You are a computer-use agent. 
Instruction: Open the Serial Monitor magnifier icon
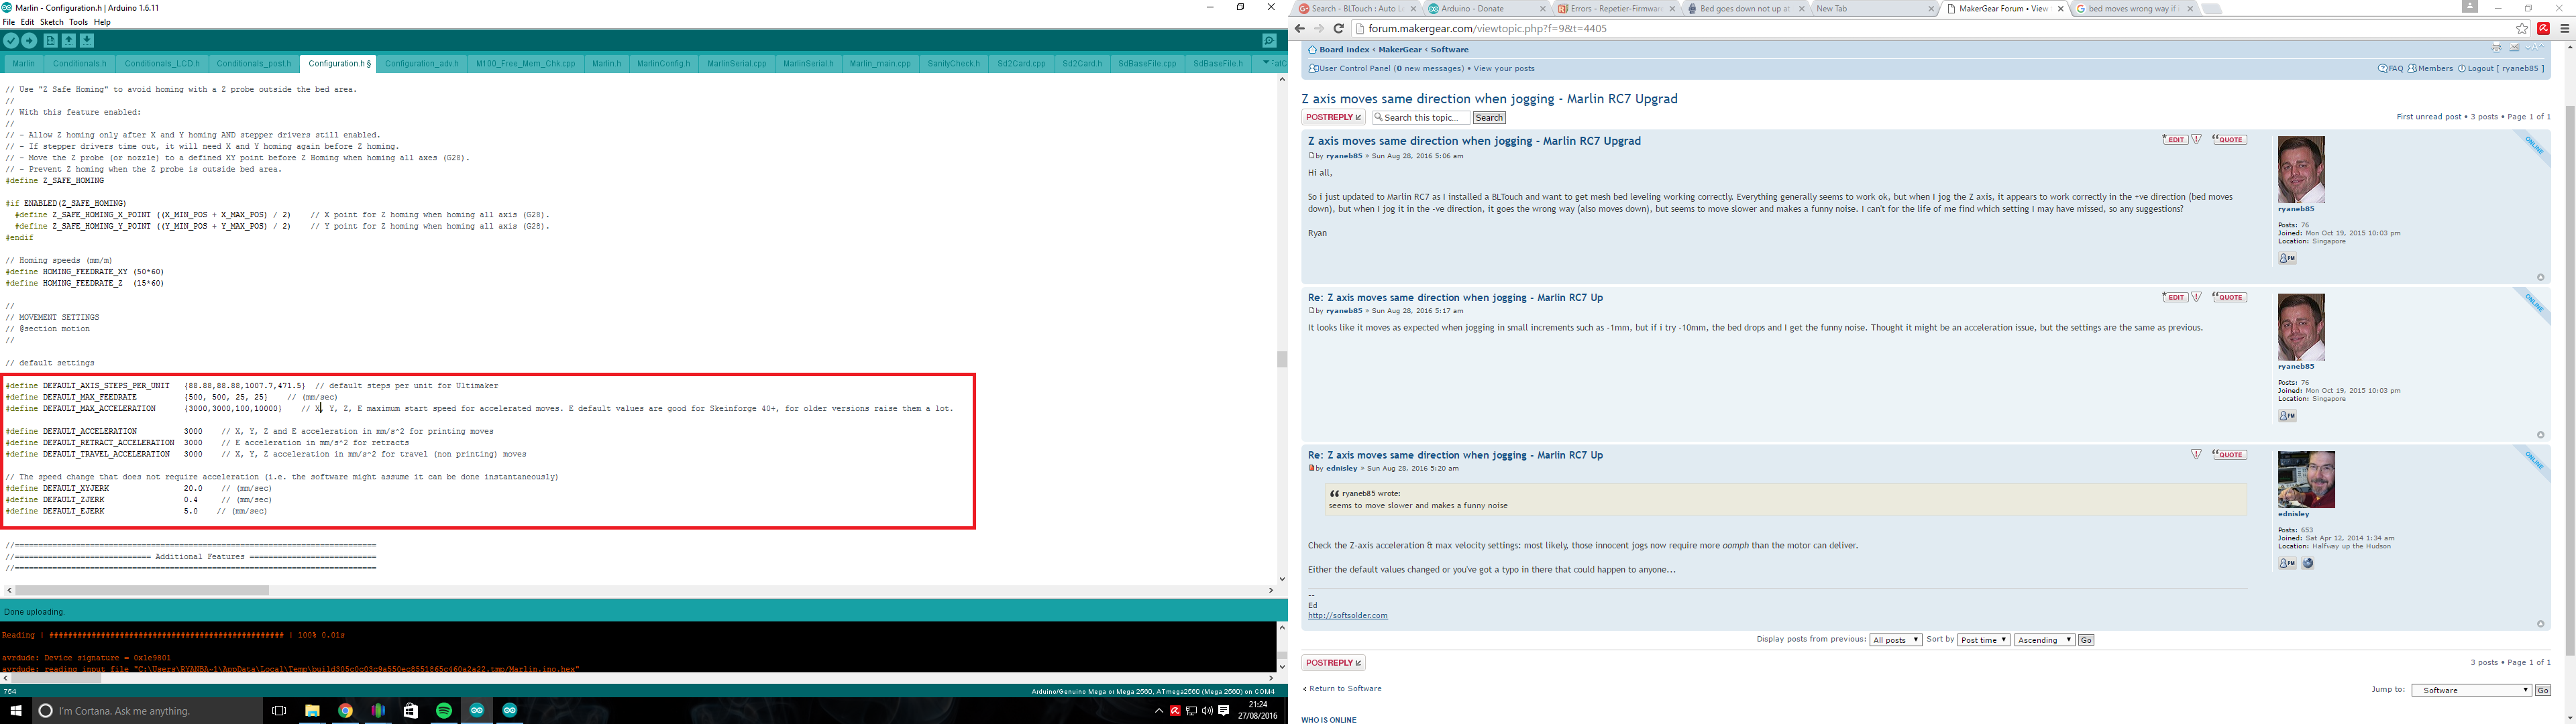[1269, 41]
